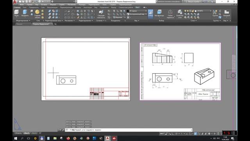Activate the Секущая плоскость section plane tool

[101, 14]
